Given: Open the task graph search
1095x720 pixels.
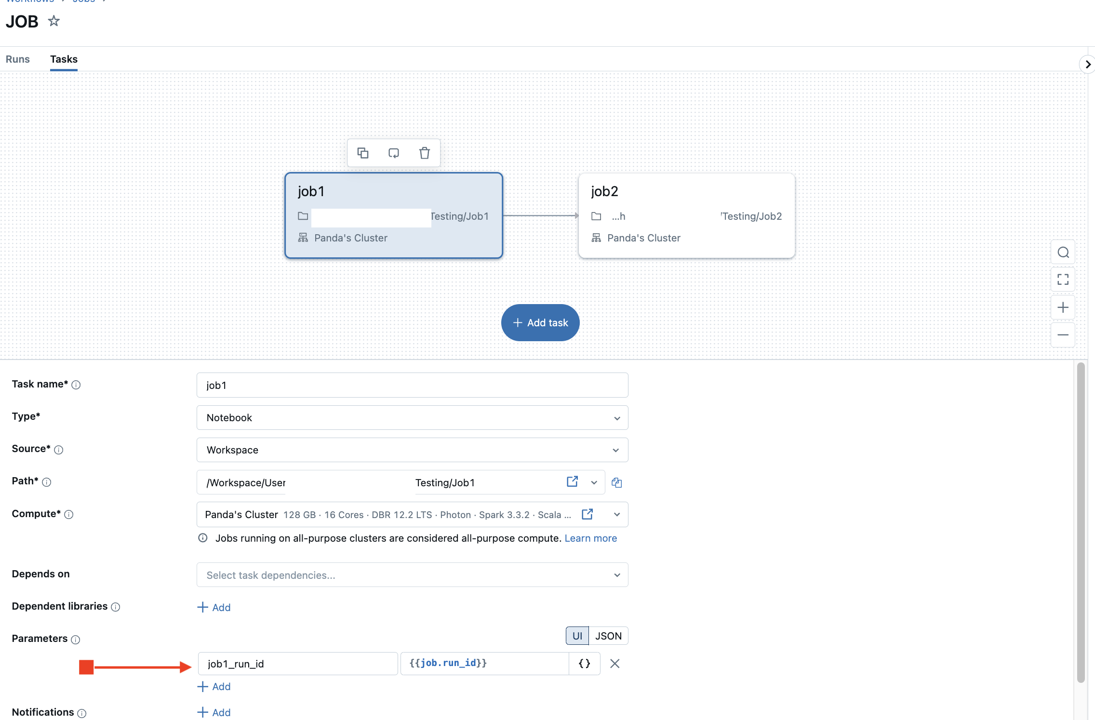Looking at the screenshot, I should point(1063,252).
